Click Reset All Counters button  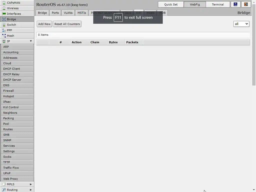tap(67, 24)
